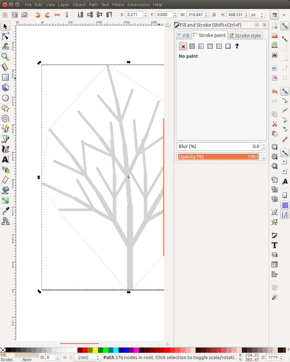This screenshot has width=290, height=362.
Task: Select the Node editing tool
Action: click(x=5, y=36)
